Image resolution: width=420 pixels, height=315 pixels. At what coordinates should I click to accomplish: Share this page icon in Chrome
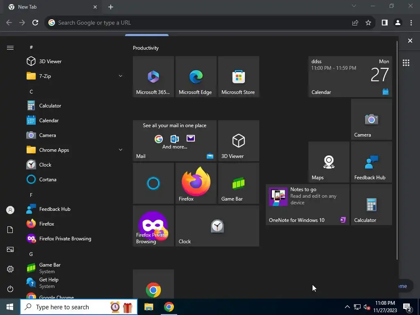pos(355,23)
